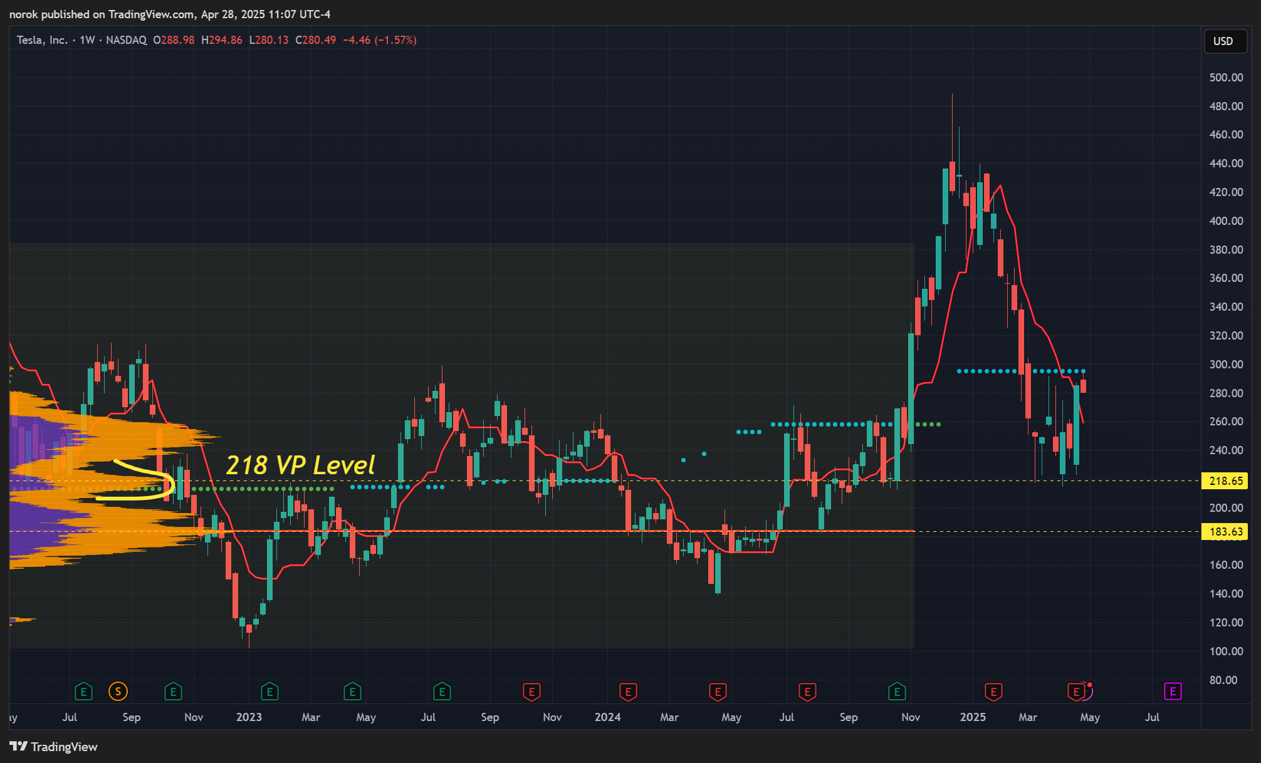Open the red earnings marker right after the 2024 label
Screen dimensions: 1261x763
coord(628,692)
